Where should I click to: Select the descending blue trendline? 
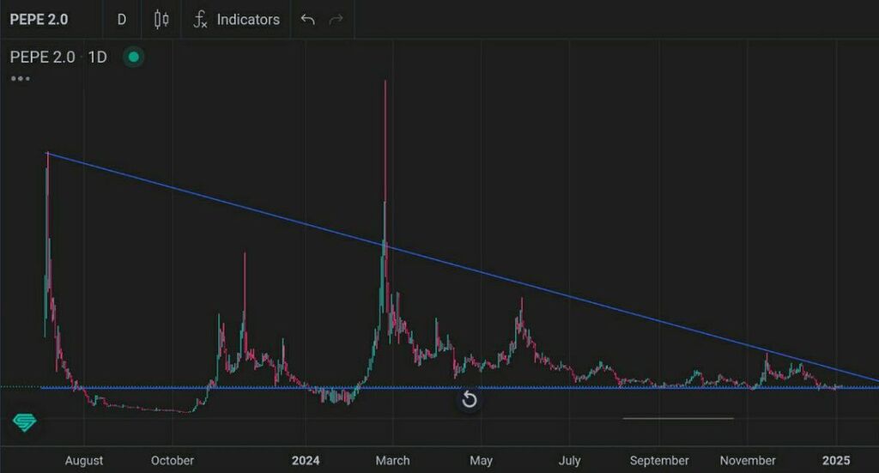click(x=460, y=266)
